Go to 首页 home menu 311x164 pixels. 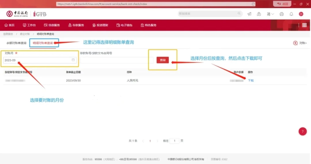9,25
